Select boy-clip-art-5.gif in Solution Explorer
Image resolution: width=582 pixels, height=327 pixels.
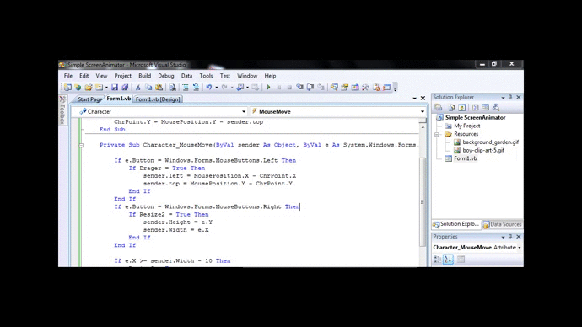point(483,150)
